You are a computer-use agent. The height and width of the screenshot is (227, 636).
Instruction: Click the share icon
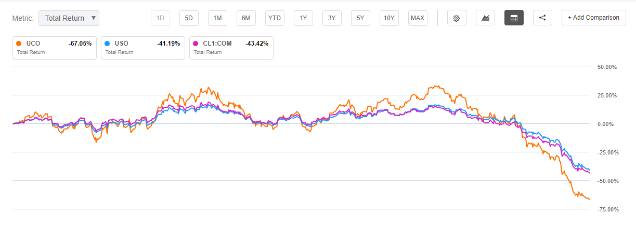542,18
